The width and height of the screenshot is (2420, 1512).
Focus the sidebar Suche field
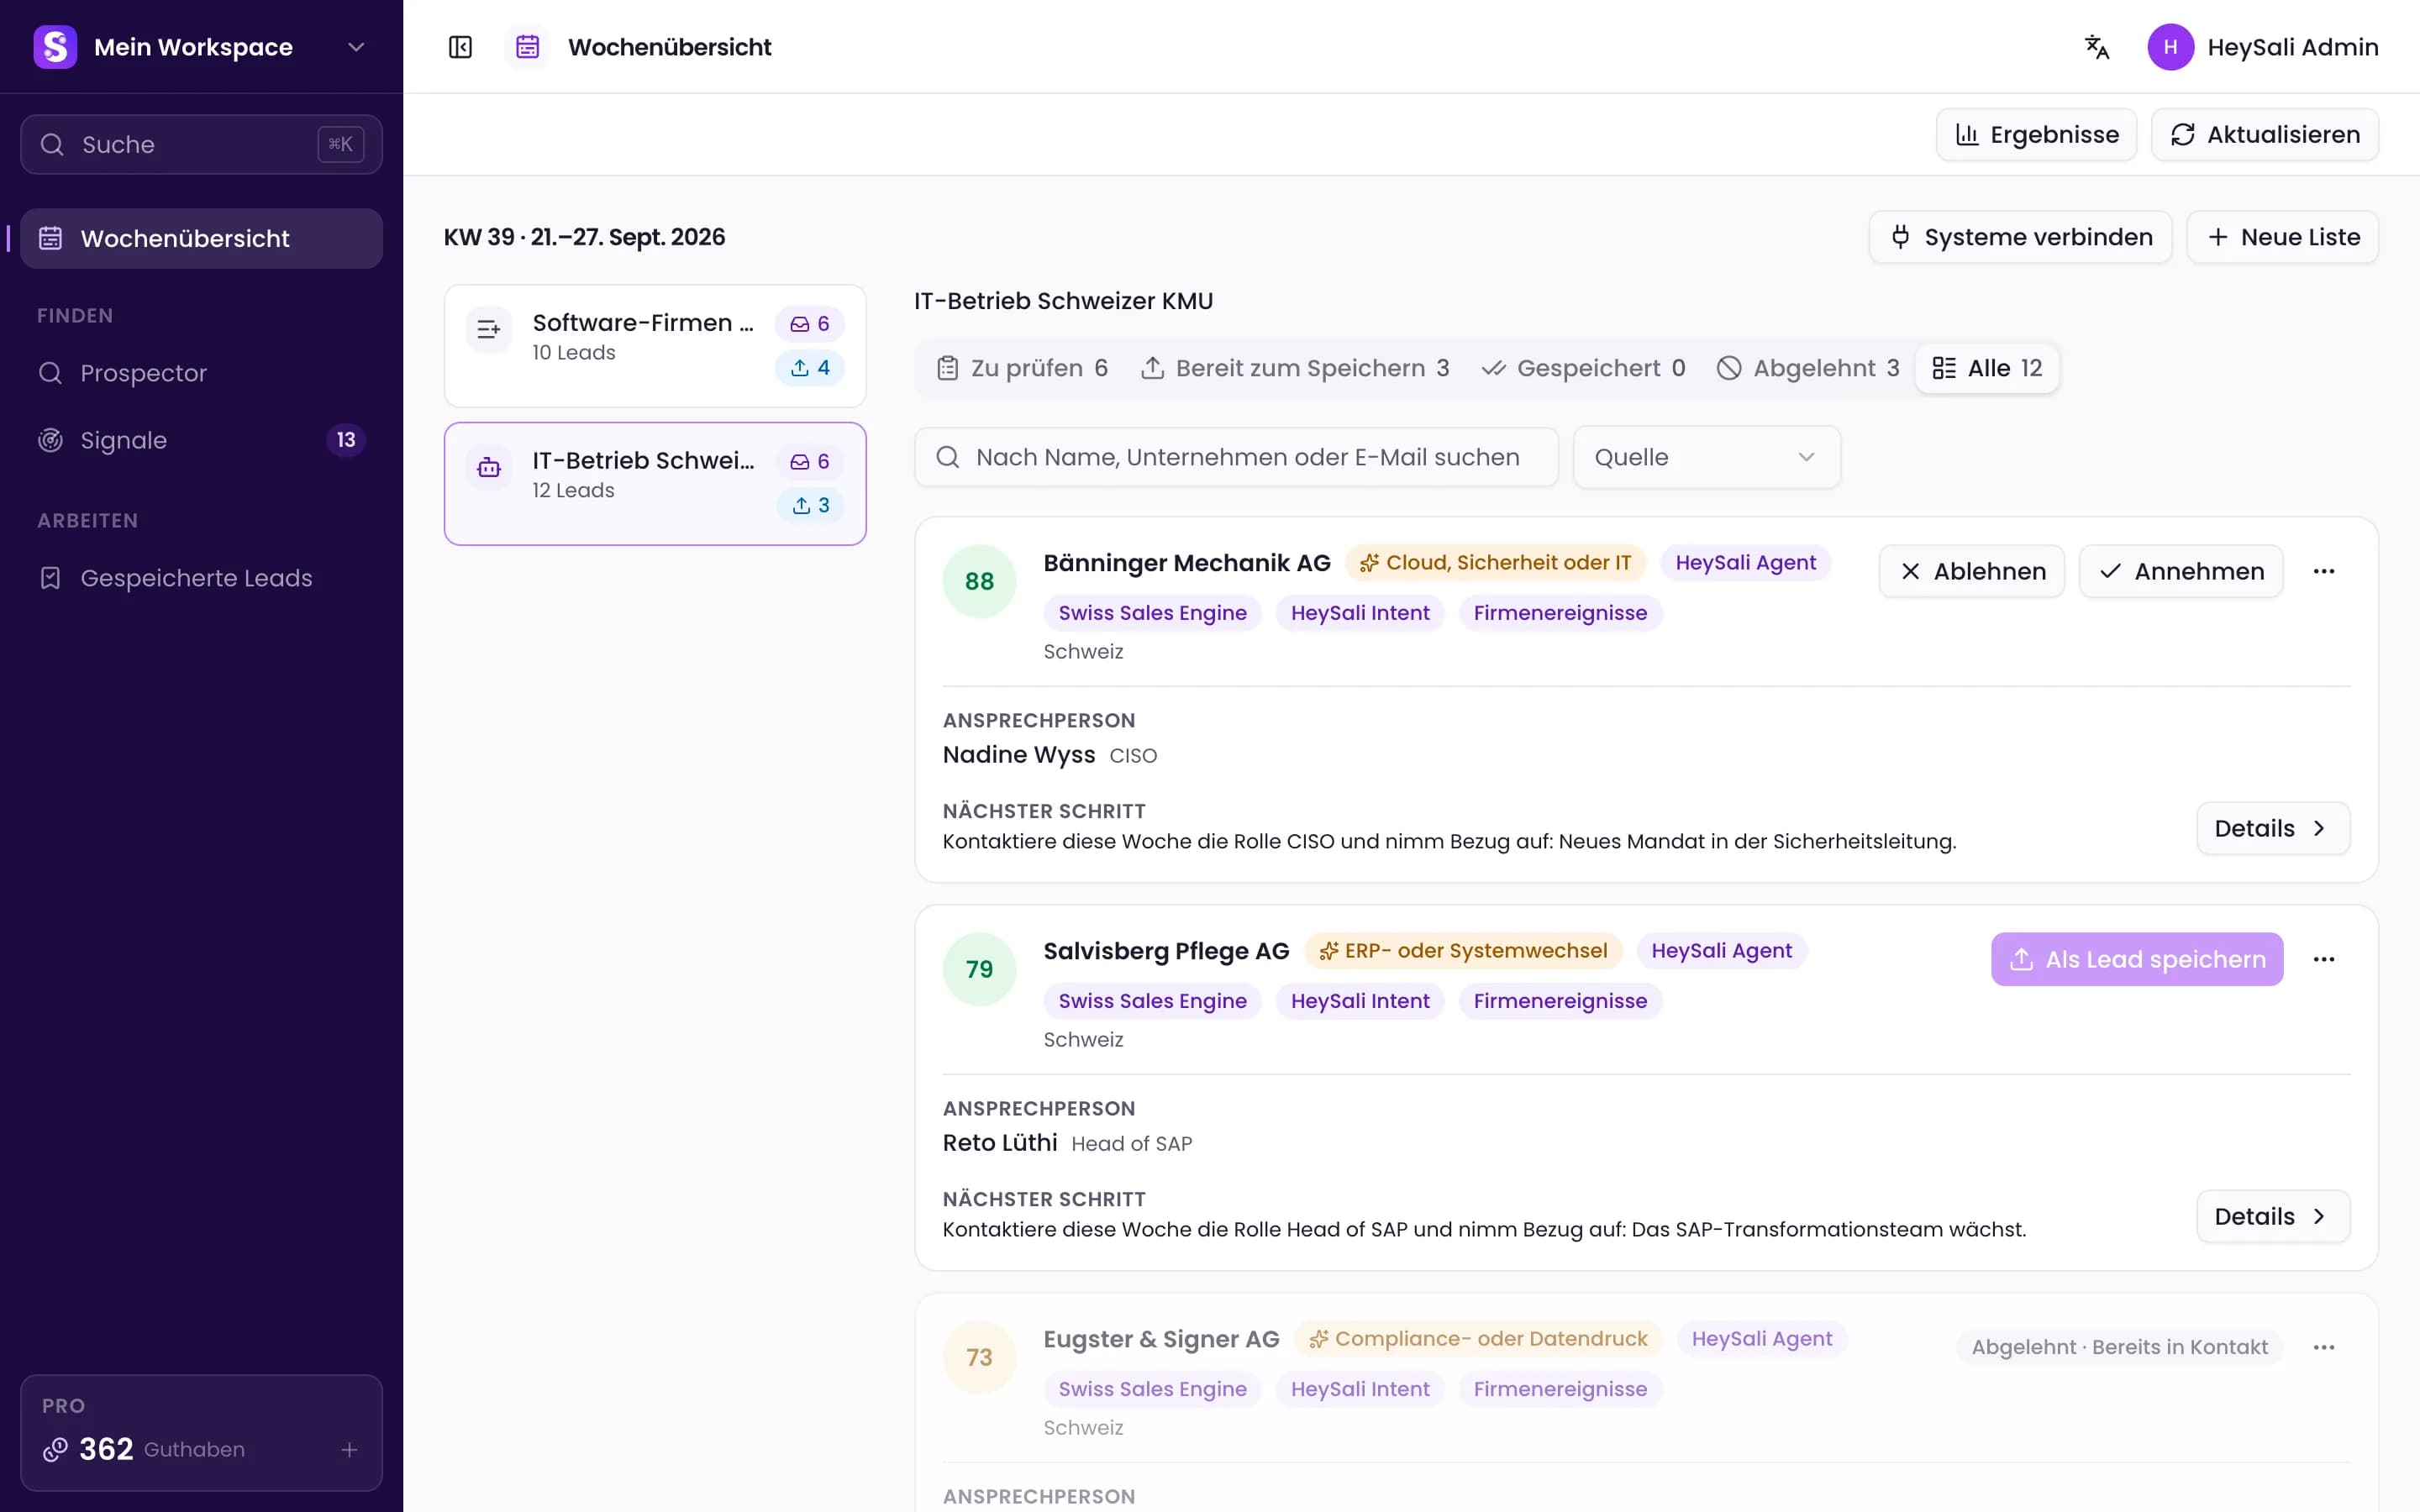tap(201, 145)
